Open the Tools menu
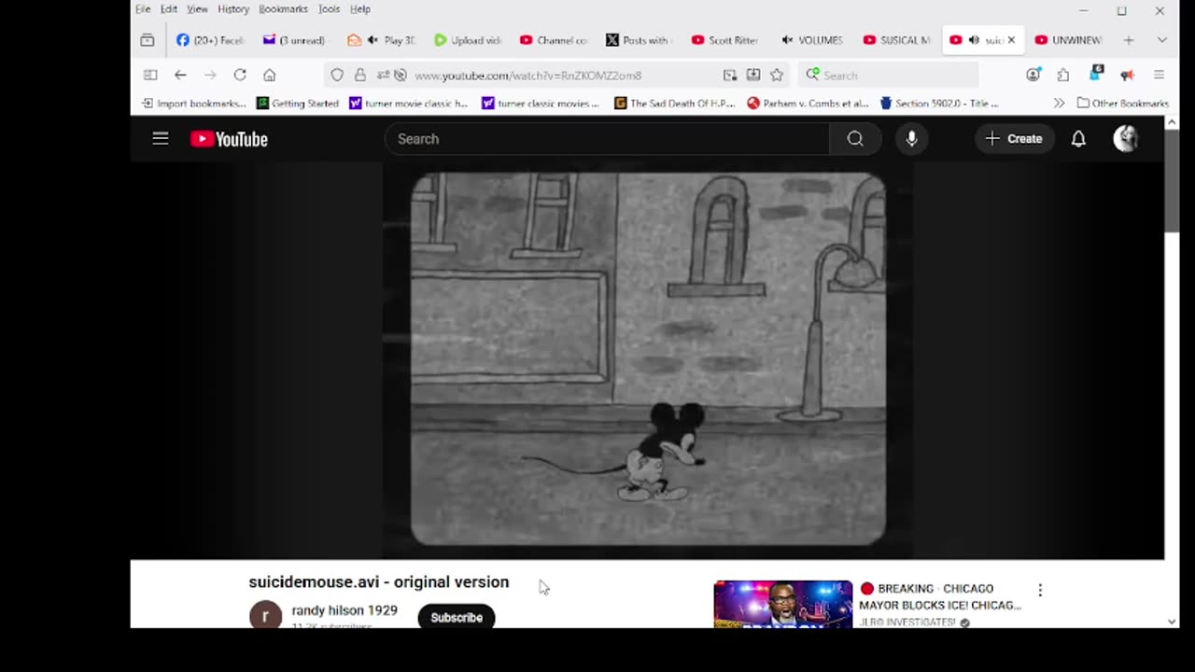This screenshot has width=1195, height=672. click(329, 9)
